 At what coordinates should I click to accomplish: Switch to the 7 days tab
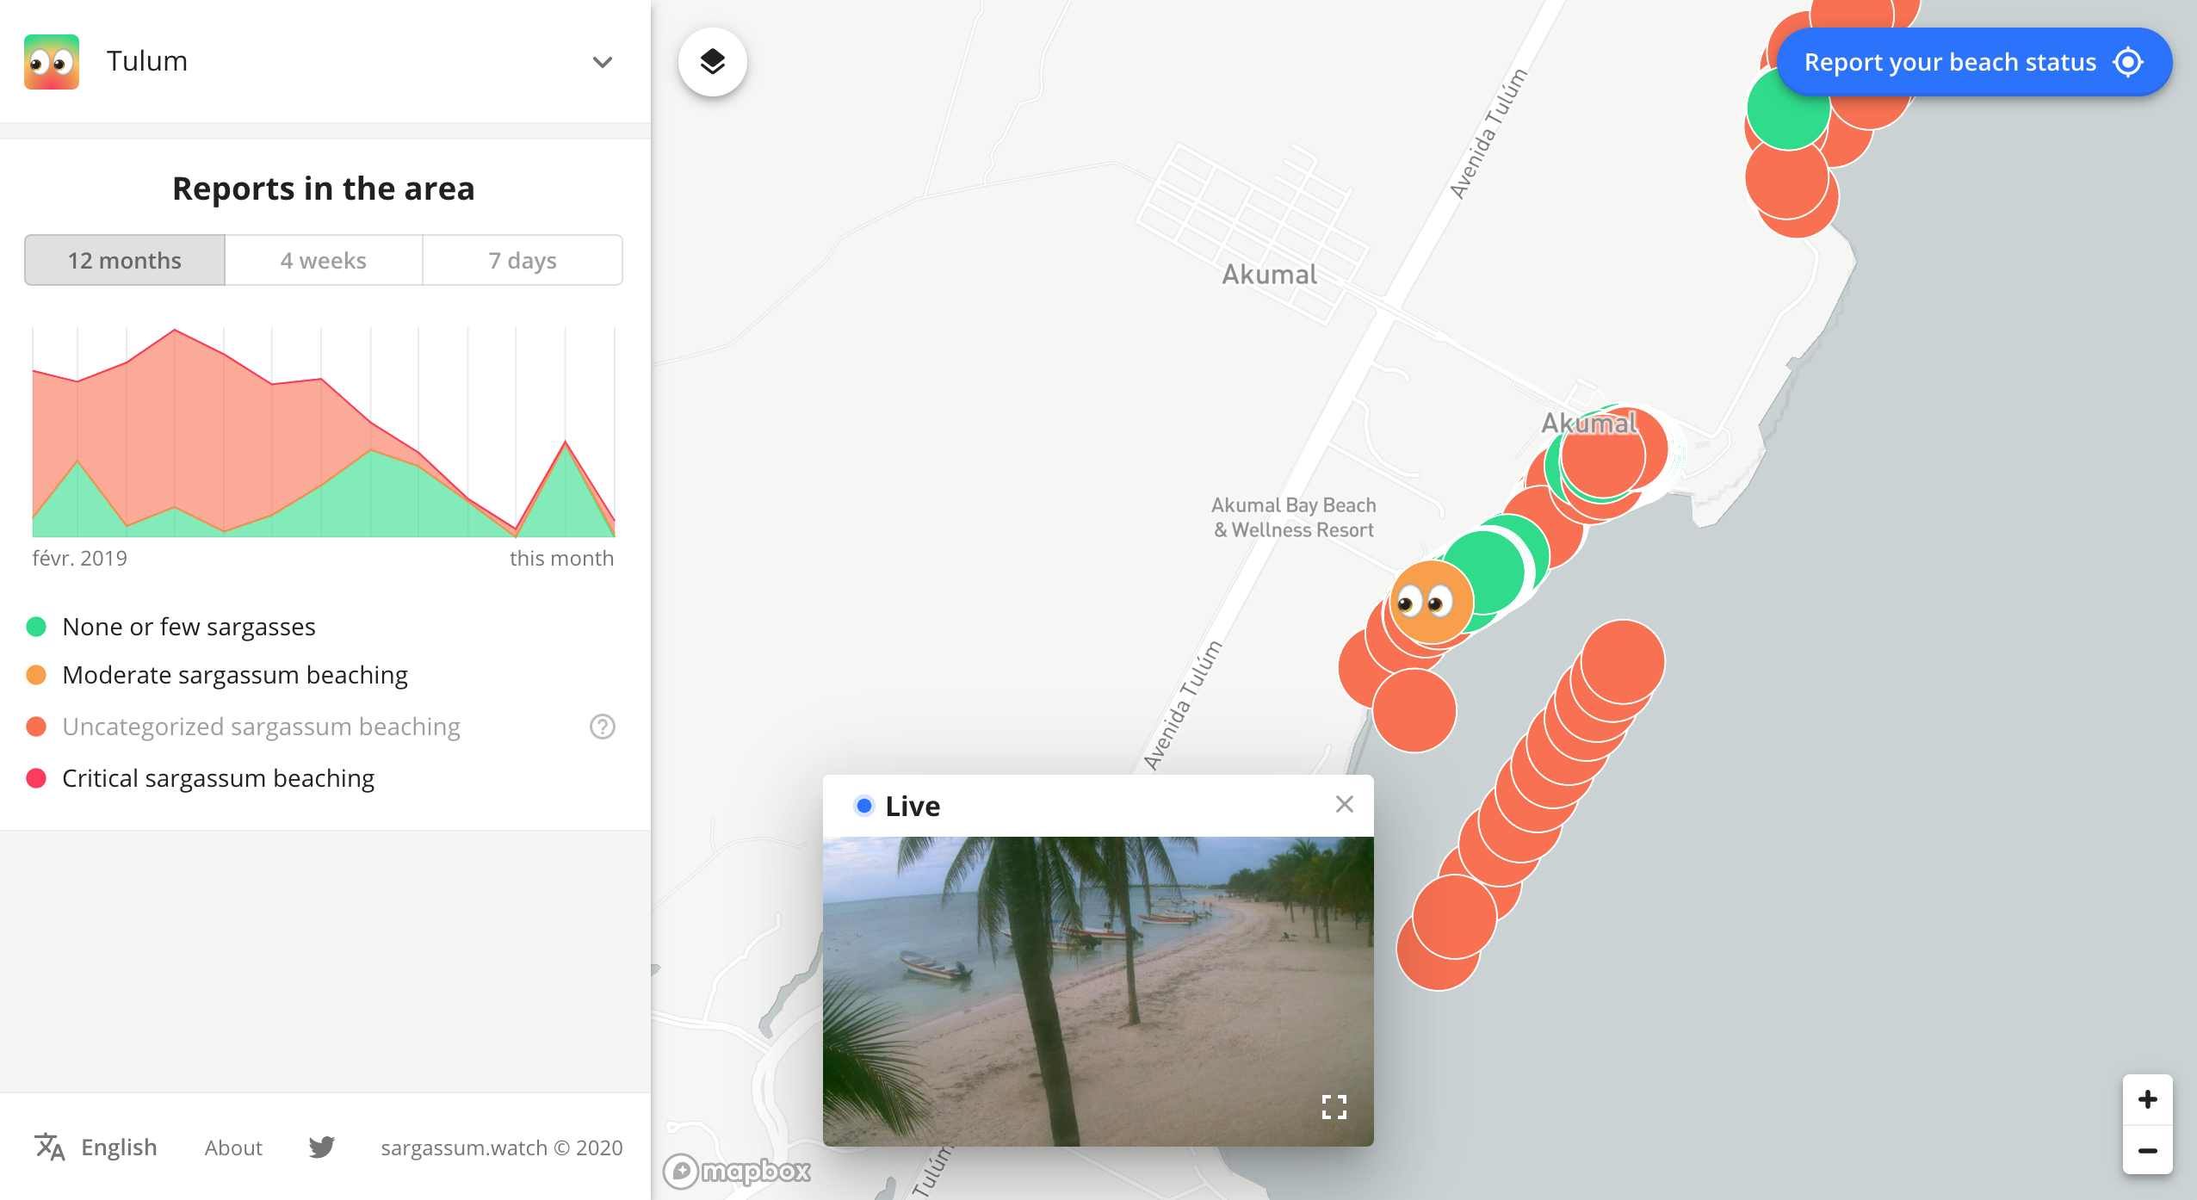coord(522,259)
